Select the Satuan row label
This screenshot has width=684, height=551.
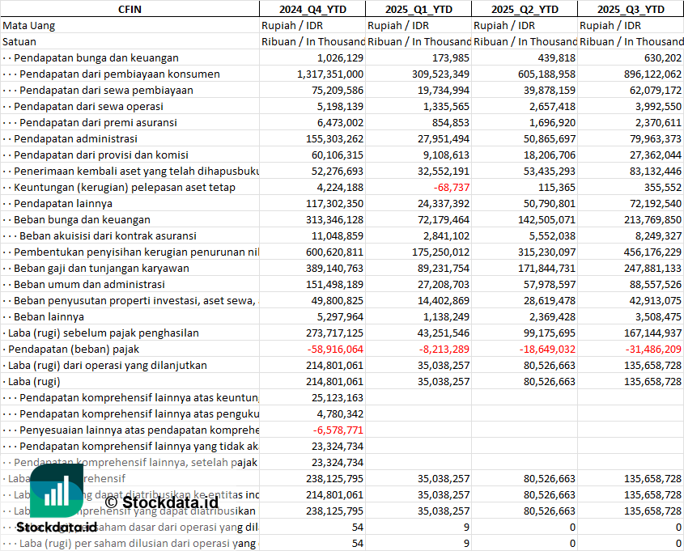[19, 41]
